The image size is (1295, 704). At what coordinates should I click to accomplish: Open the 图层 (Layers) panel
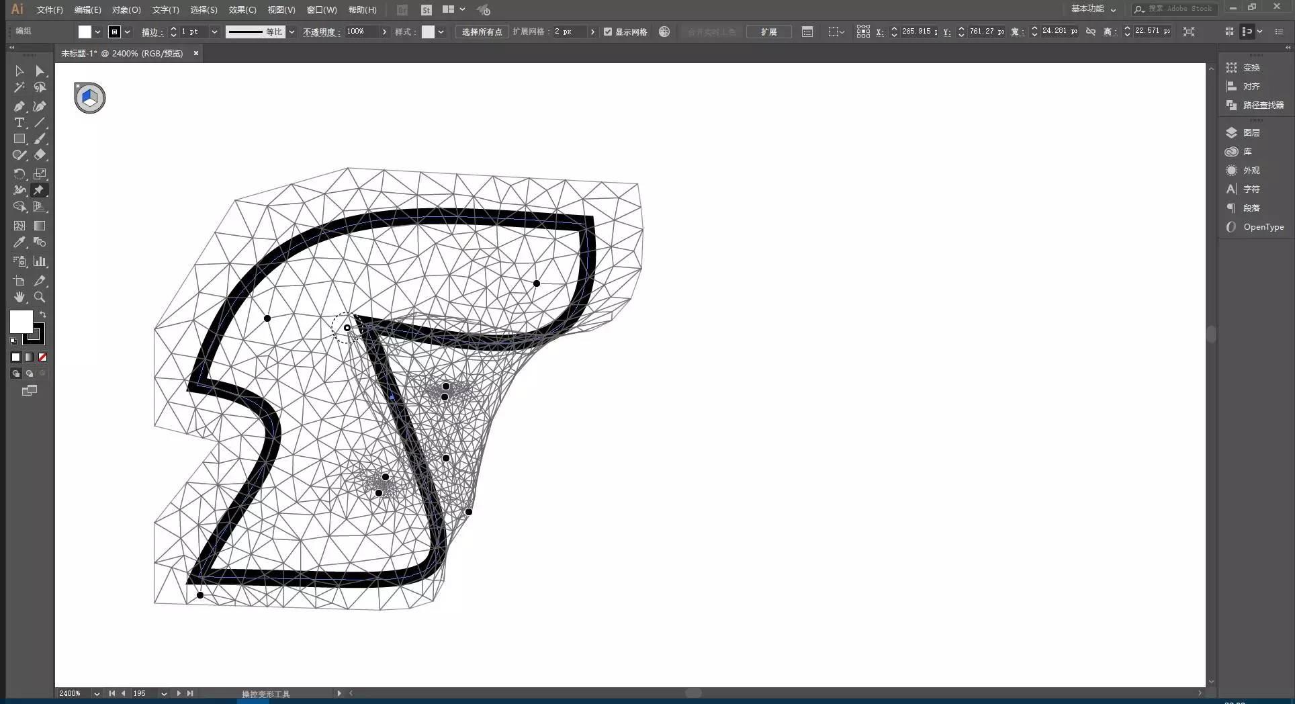tap(1251, 133)
